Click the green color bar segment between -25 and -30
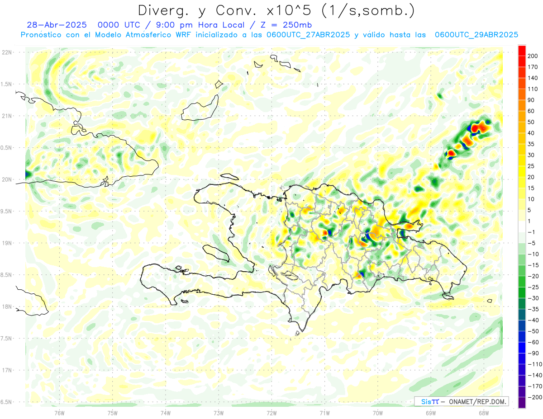The height and width of the screenshot is (419, 543). pyautogui.click(x=522, y=293)
